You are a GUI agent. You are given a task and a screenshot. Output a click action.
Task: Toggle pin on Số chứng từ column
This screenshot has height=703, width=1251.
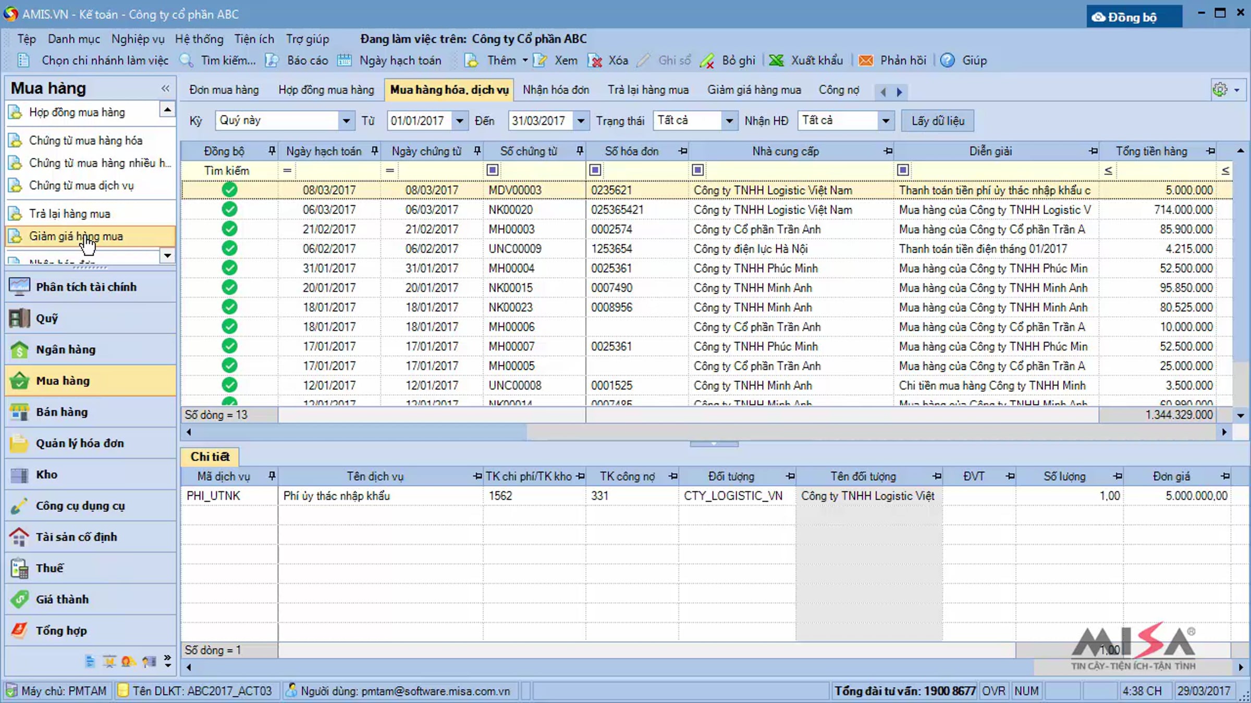pos(580,151)
